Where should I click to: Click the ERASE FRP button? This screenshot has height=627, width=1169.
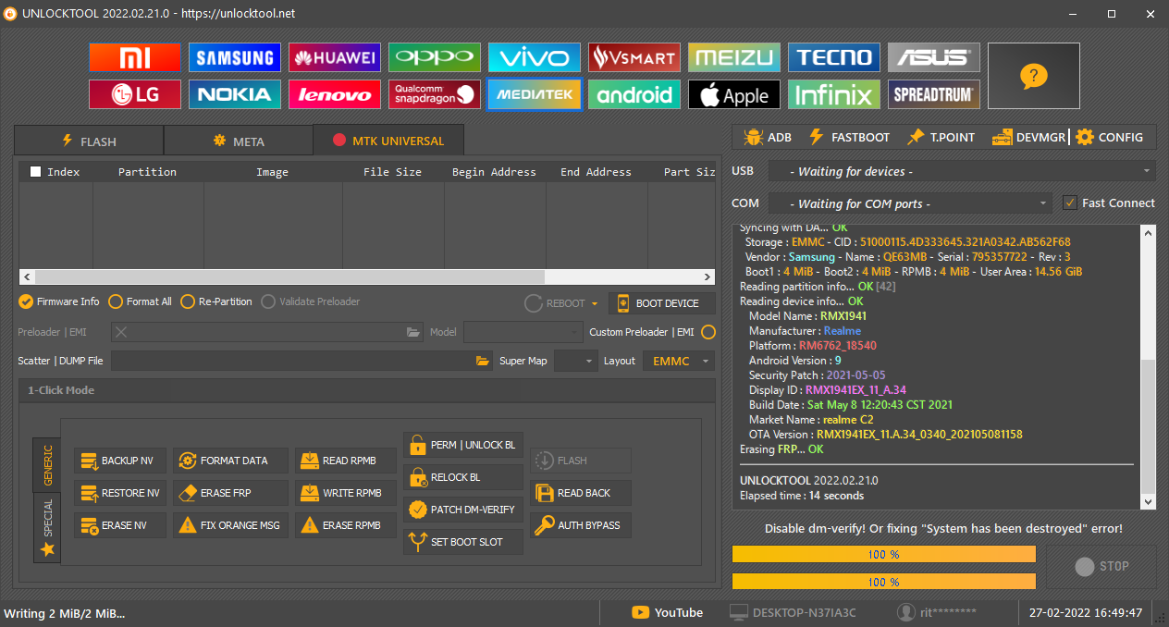point(231,493)
